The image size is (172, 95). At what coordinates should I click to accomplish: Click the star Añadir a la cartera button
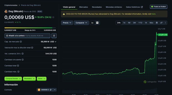pyautogui.click(x=27, y=36)
